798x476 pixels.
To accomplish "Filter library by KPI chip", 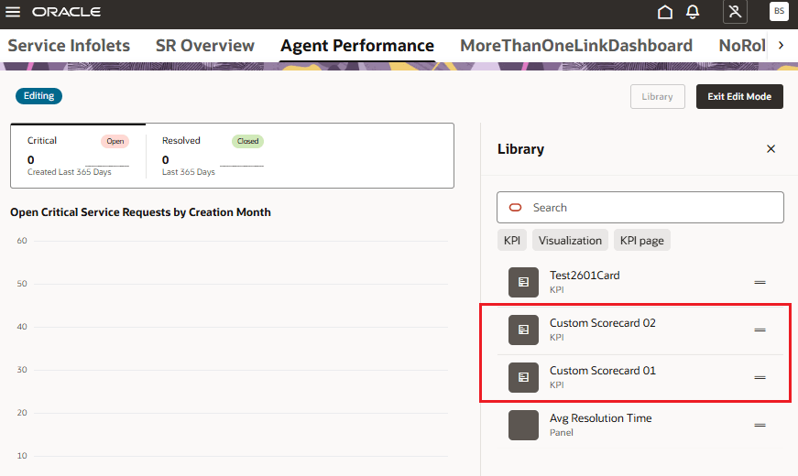I will [x=512, y=240].
